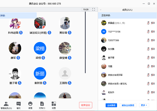
Task: Toggle microphone for member 和东升
Action: (x=148, y=92)
